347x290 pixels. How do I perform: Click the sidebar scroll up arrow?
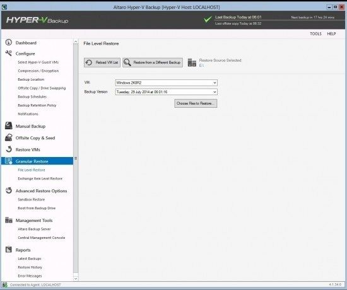pos(76,42)
